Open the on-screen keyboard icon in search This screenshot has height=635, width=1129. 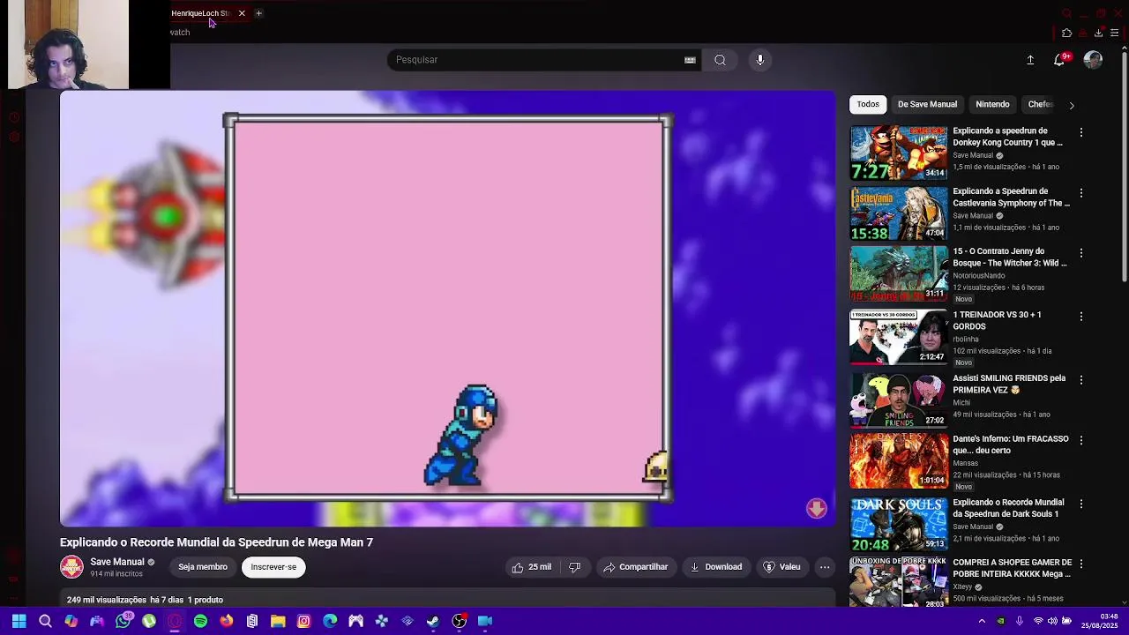[690, 60]
